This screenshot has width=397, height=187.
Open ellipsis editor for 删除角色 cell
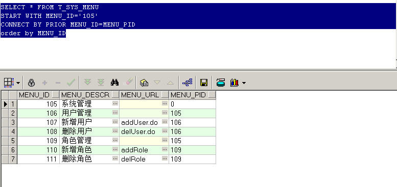pyautogui.click(x=115, y=158)
